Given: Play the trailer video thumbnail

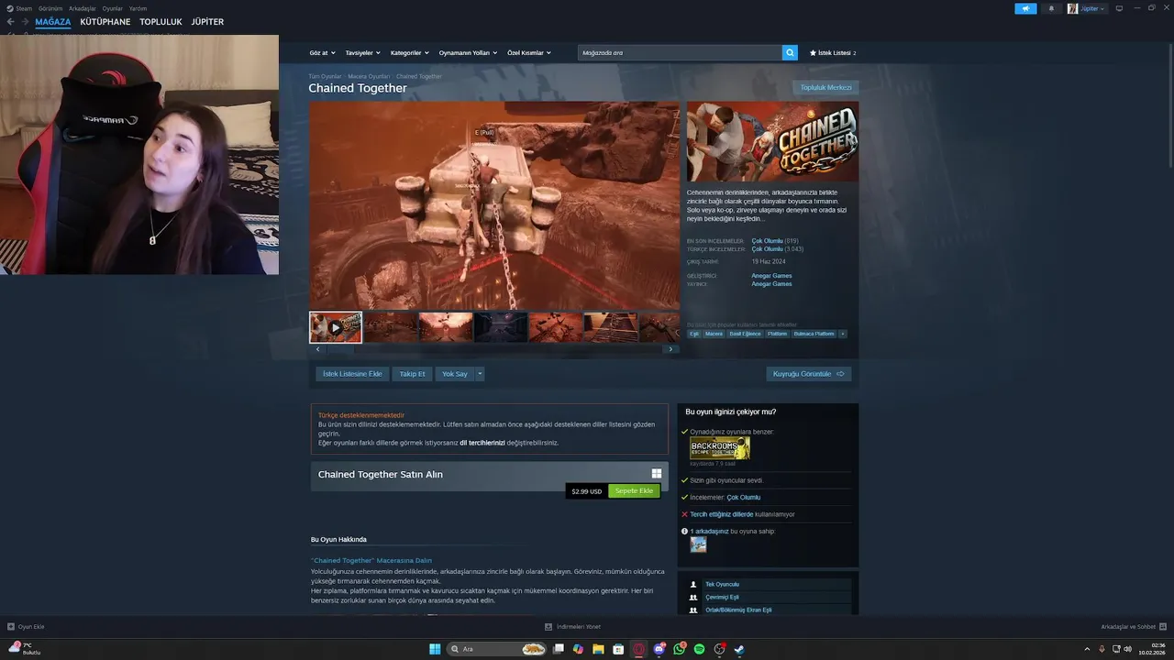Looking at the screenshot, I should point(336,327).
